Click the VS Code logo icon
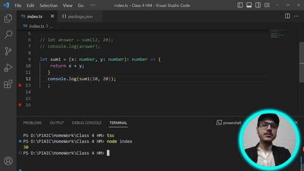This screenshot has width=304, height=171. (x=6, y=5)
